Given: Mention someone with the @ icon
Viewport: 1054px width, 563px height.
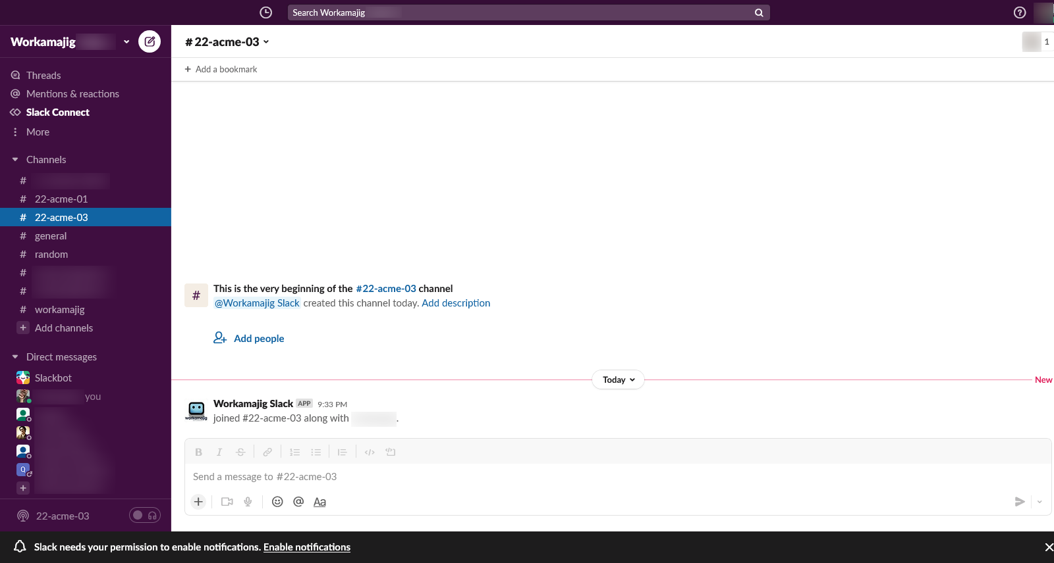Looking at the screenshot, I should (298, 502).
